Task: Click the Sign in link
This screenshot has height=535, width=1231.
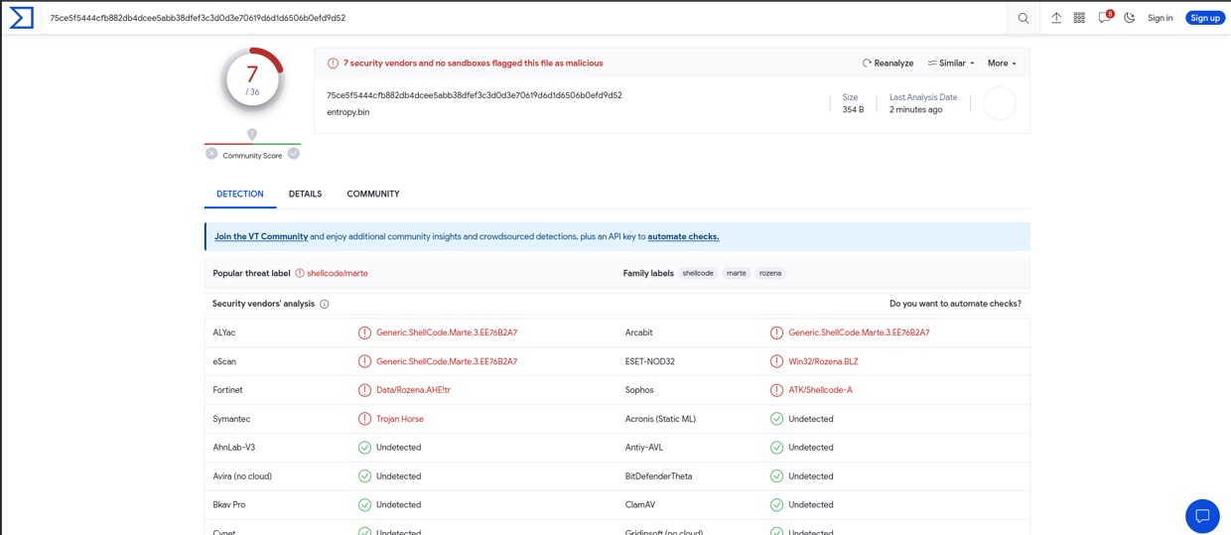Action: 1161,18
